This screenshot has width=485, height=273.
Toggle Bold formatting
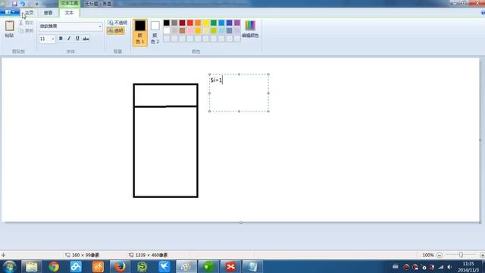[61, 39]
